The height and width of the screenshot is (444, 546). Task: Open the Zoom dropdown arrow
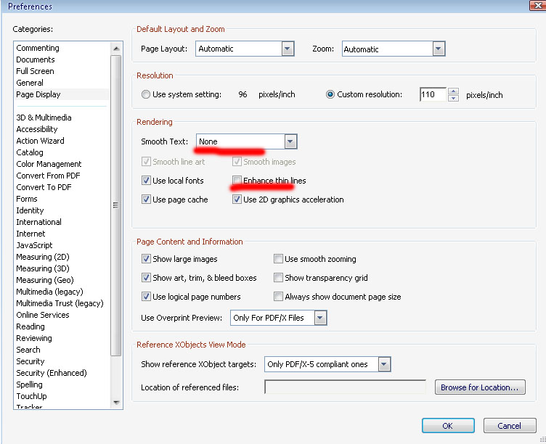[439, 49]
